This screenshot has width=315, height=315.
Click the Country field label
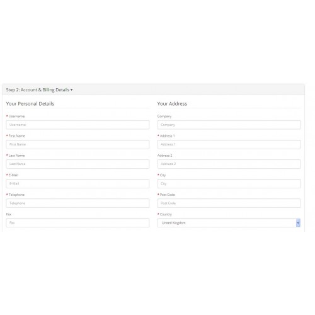click(166, 214)
